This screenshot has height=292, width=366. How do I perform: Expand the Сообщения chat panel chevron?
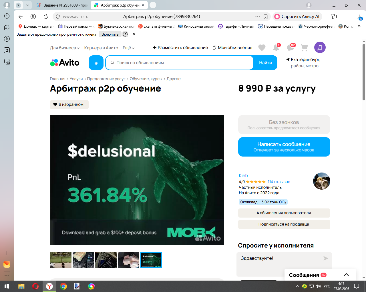(x=346, y=275)
